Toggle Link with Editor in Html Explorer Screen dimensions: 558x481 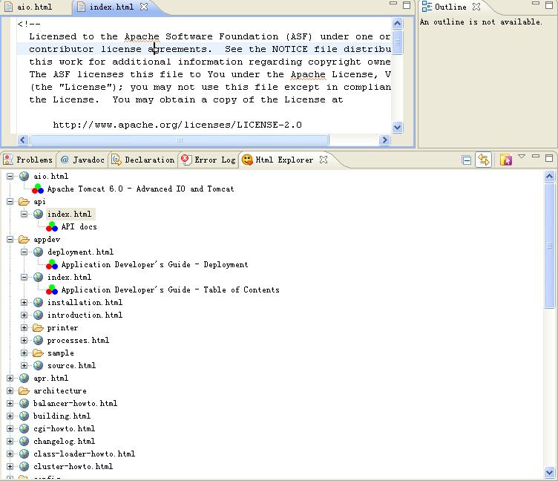483,160
